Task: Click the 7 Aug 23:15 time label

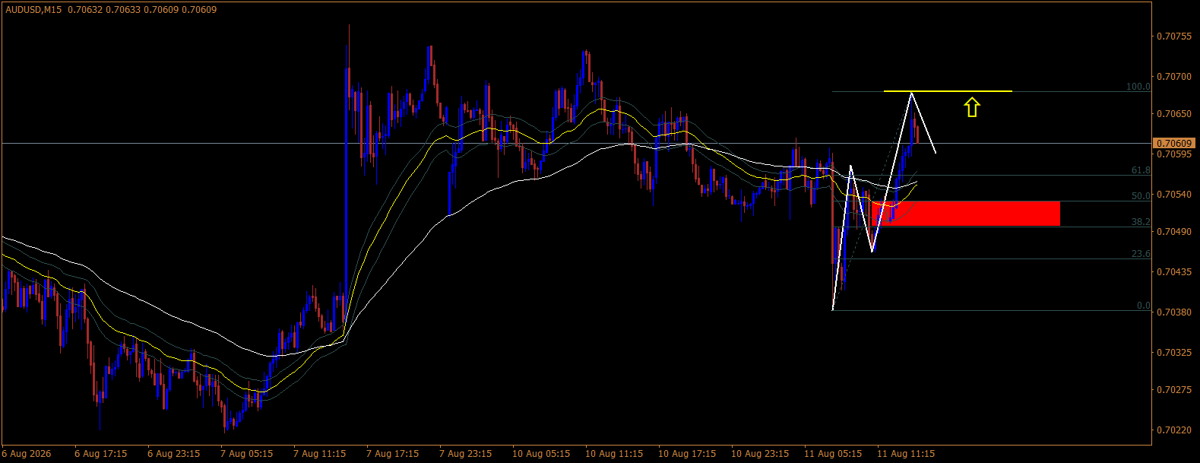Action: pos(466,454)
